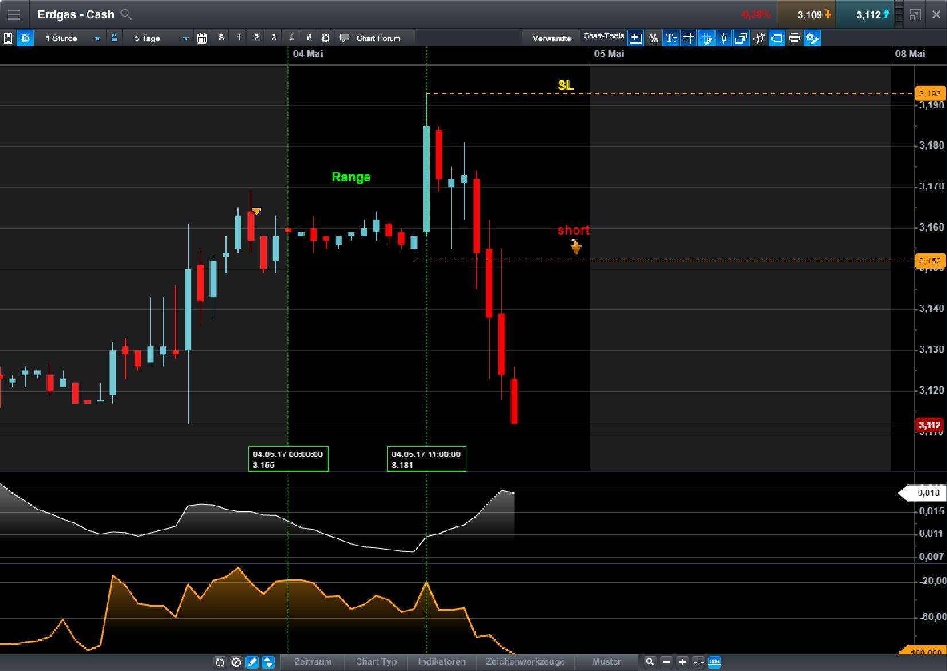Select chart preset 4
947x671 pixels.
[291, 38]
